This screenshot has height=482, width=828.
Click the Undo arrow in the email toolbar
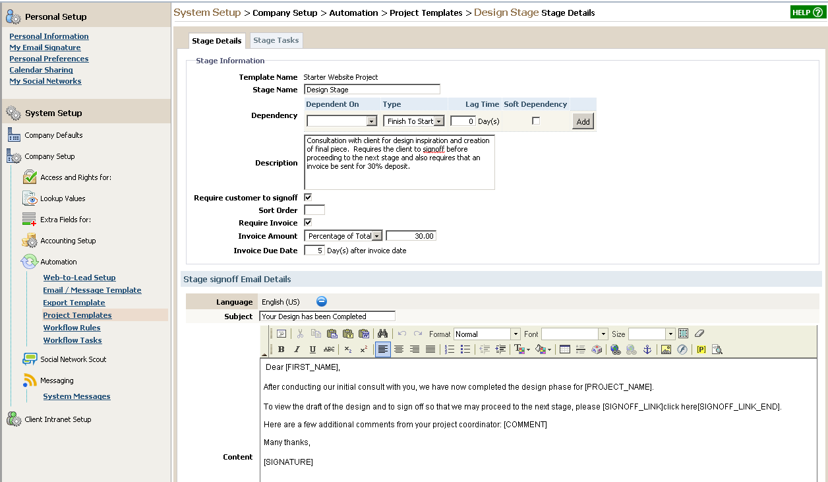[402, 334]
